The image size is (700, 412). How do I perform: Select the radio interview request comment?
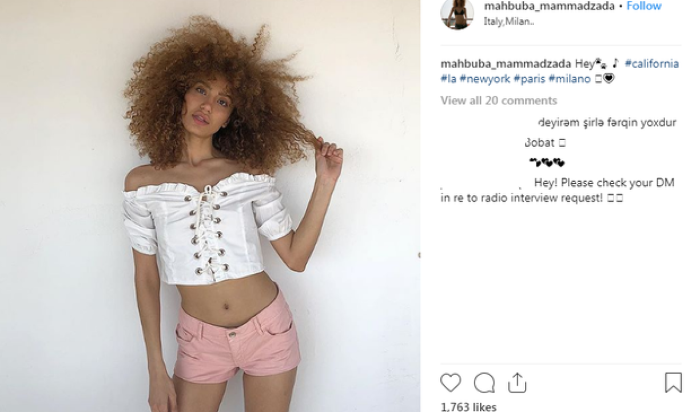pyautogui.click(x=558, y=191)
